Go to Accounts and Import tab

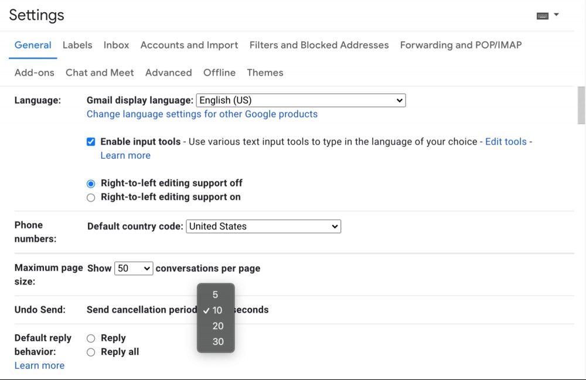(189, 45)
